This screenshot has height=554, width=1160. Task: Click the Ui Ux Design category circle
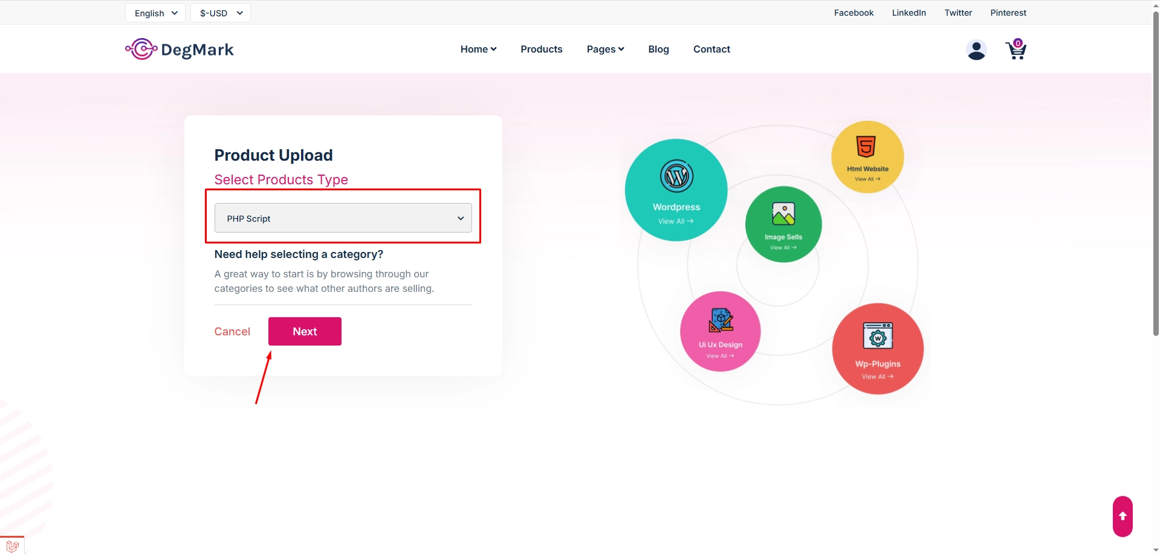click(x=721, y=331)
